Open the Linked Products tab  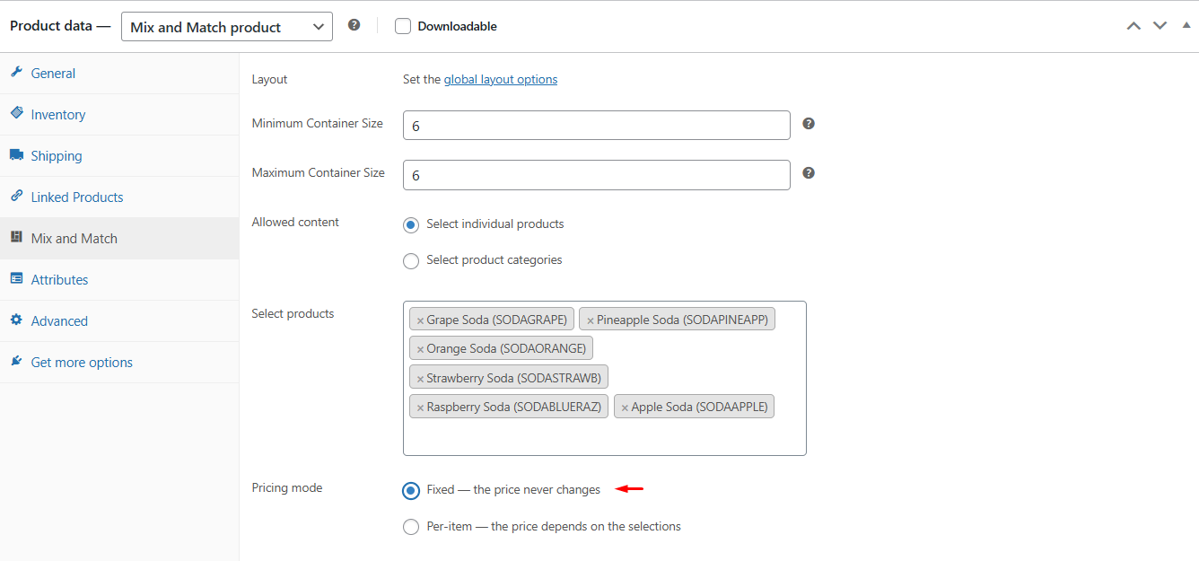119,197
